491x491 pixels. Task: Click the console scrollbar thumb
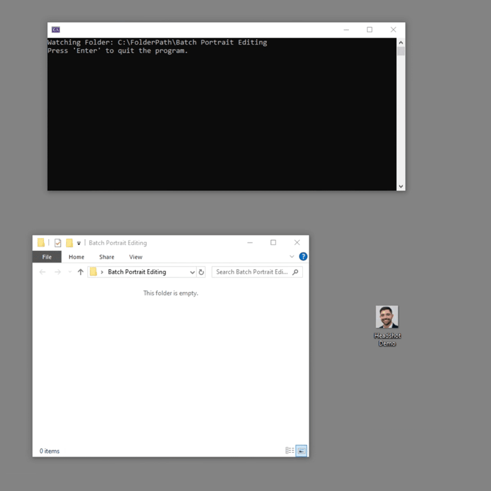tap(401, 51)
